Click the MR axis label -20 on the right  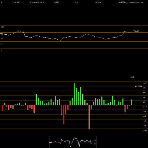coord(144,112)
